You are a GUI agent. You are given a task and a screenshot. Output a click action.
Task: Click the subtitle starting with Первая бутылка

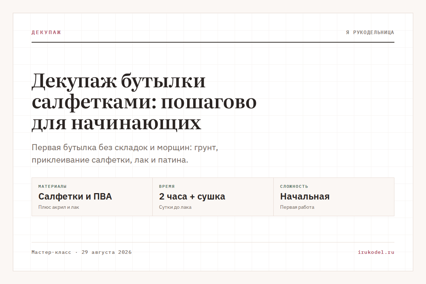pyautogui.click(x=125, y=154)
